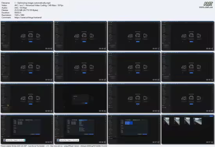This screenshot has height=147, width=215.
Task: Click the camera icon in the 00:00:32 frame
Action: coord(184,67)
